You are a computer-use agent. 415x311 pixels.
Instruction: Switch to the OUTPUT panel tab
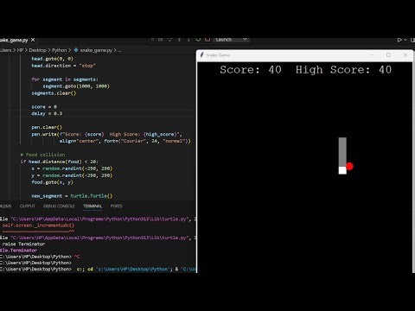tap(28, 206)
